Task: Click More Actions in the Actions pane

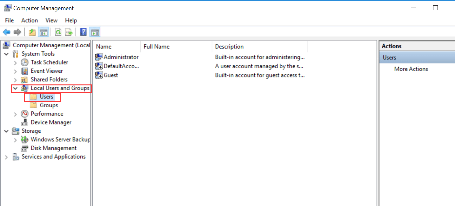Action: (x=411, y=69)
